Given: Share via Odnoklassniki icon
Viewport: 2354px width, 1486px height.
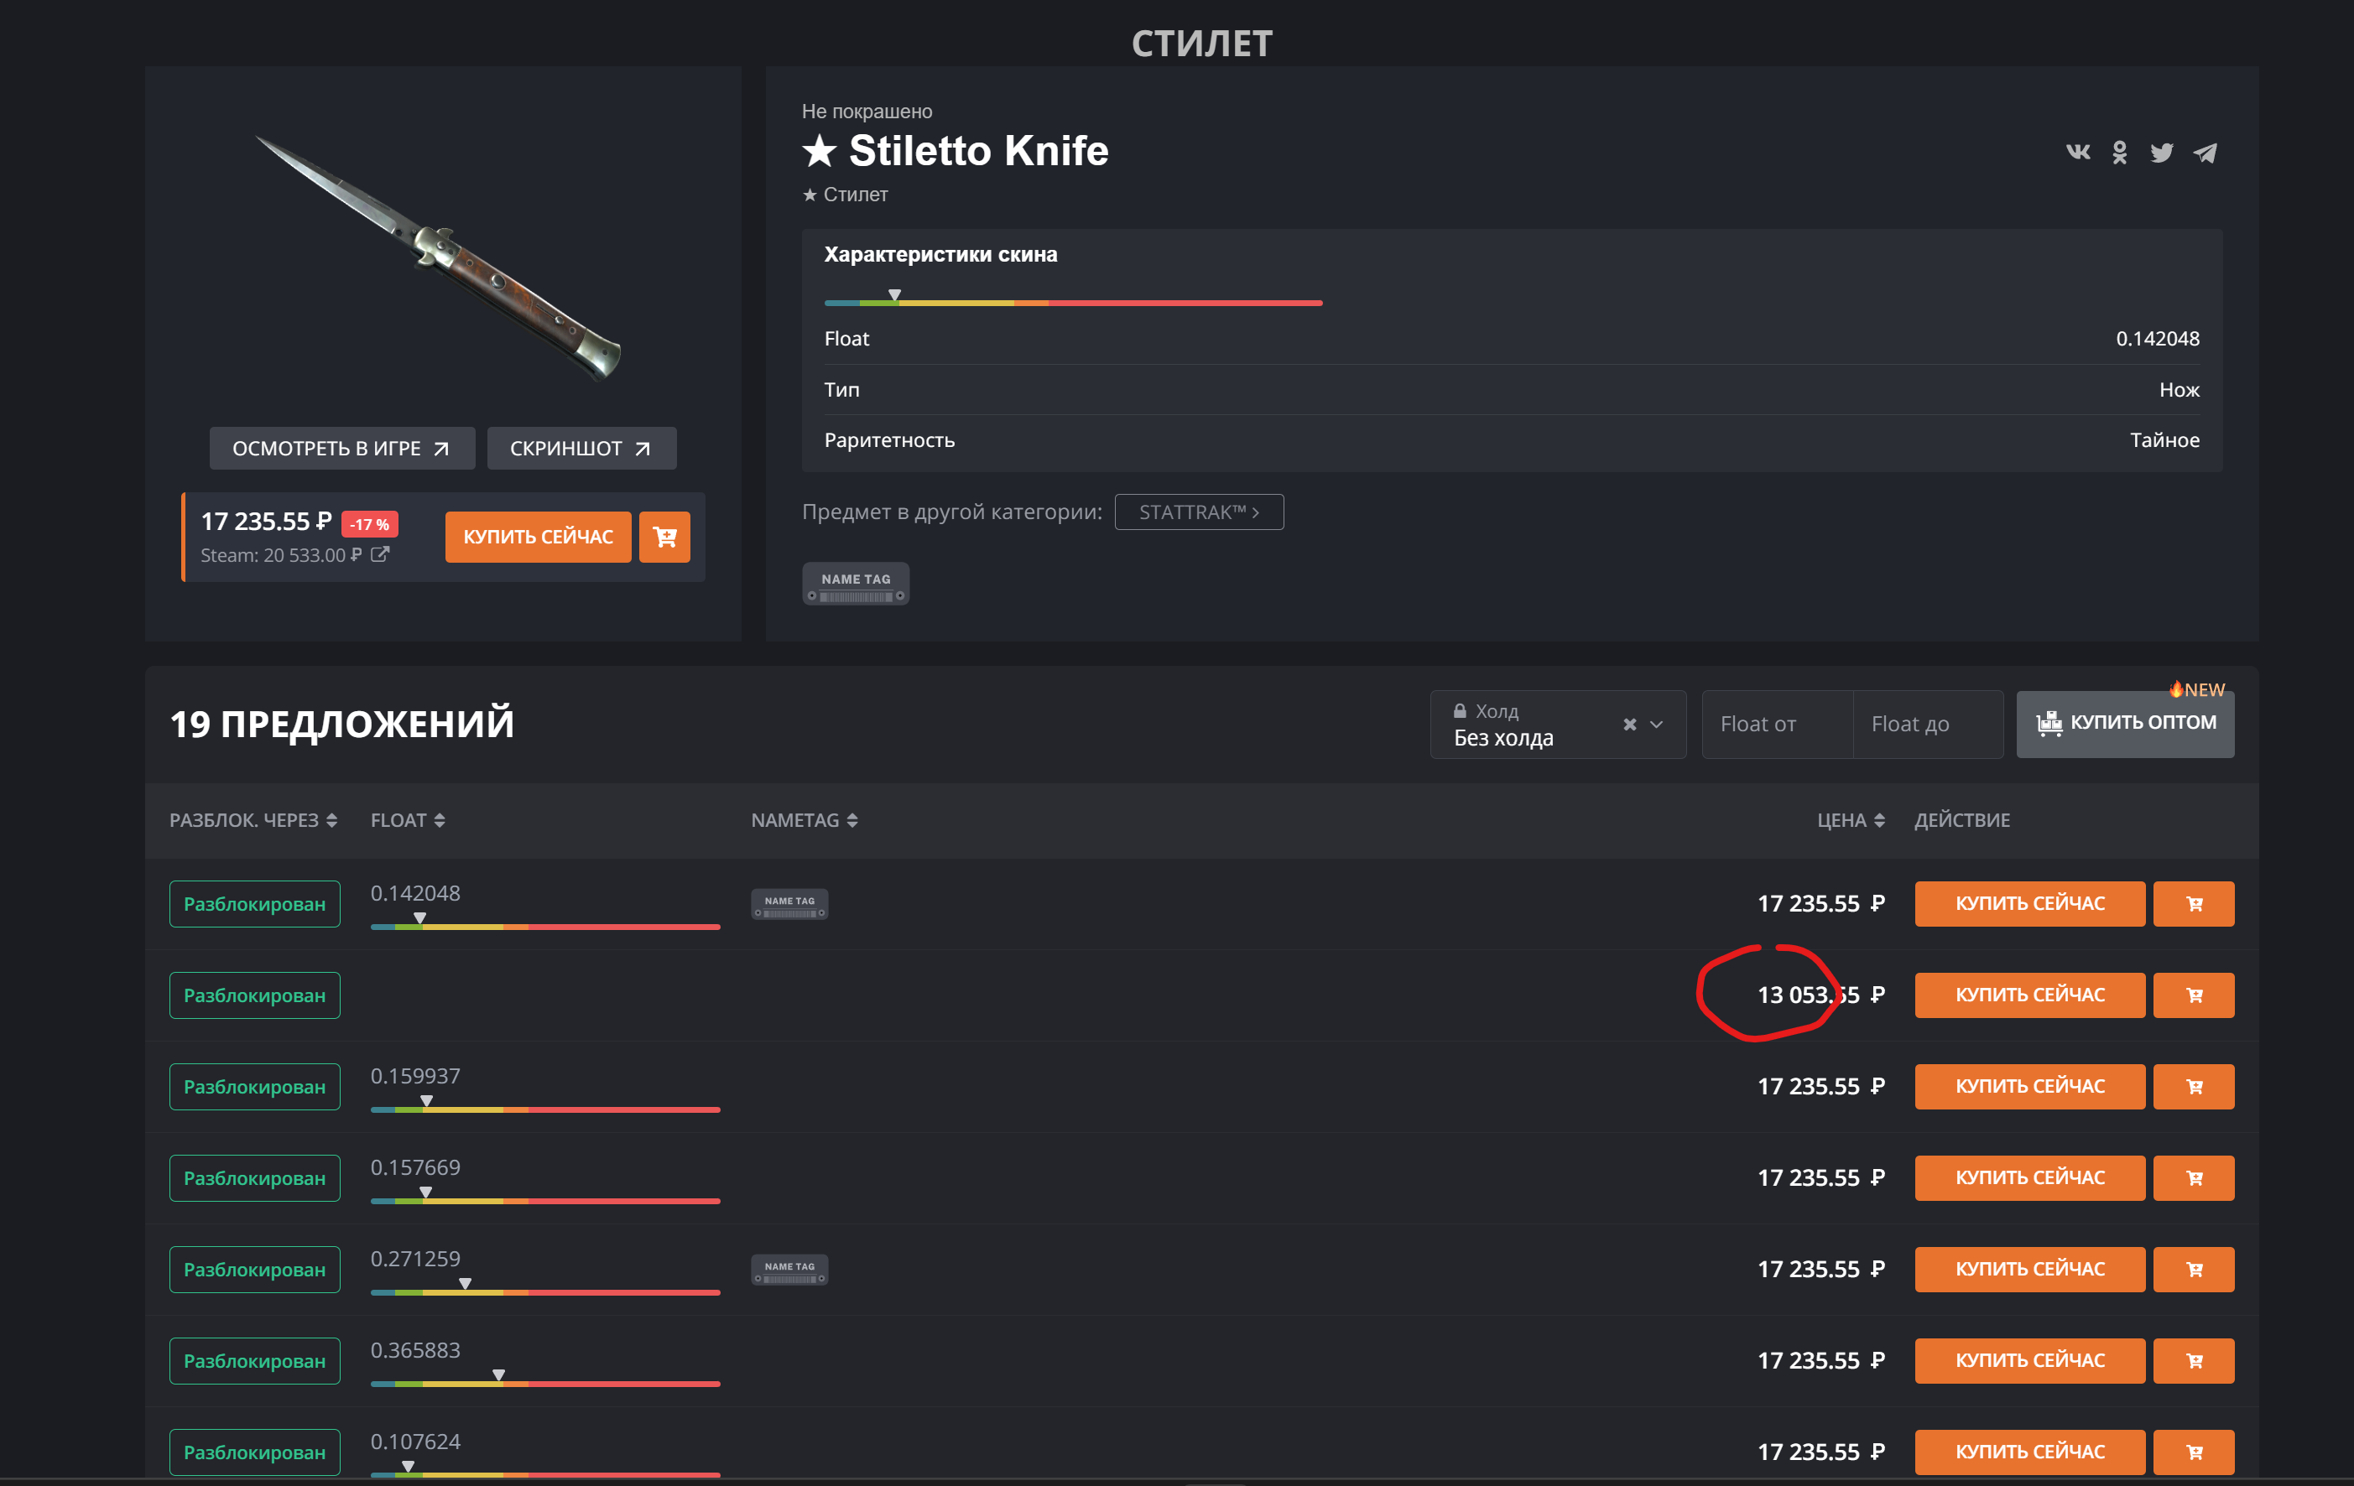Looking at the screenshot, I should tap(2119, 153).
